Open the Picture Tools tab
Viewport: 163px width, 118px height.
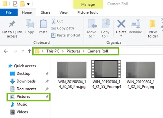coord(88,12)
